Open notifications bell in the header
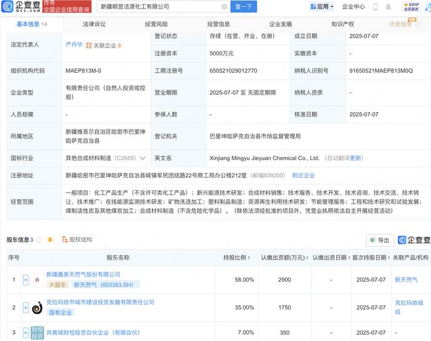This screenshot has height=341, width=431. pyautogui.click(x=388, y=7)
